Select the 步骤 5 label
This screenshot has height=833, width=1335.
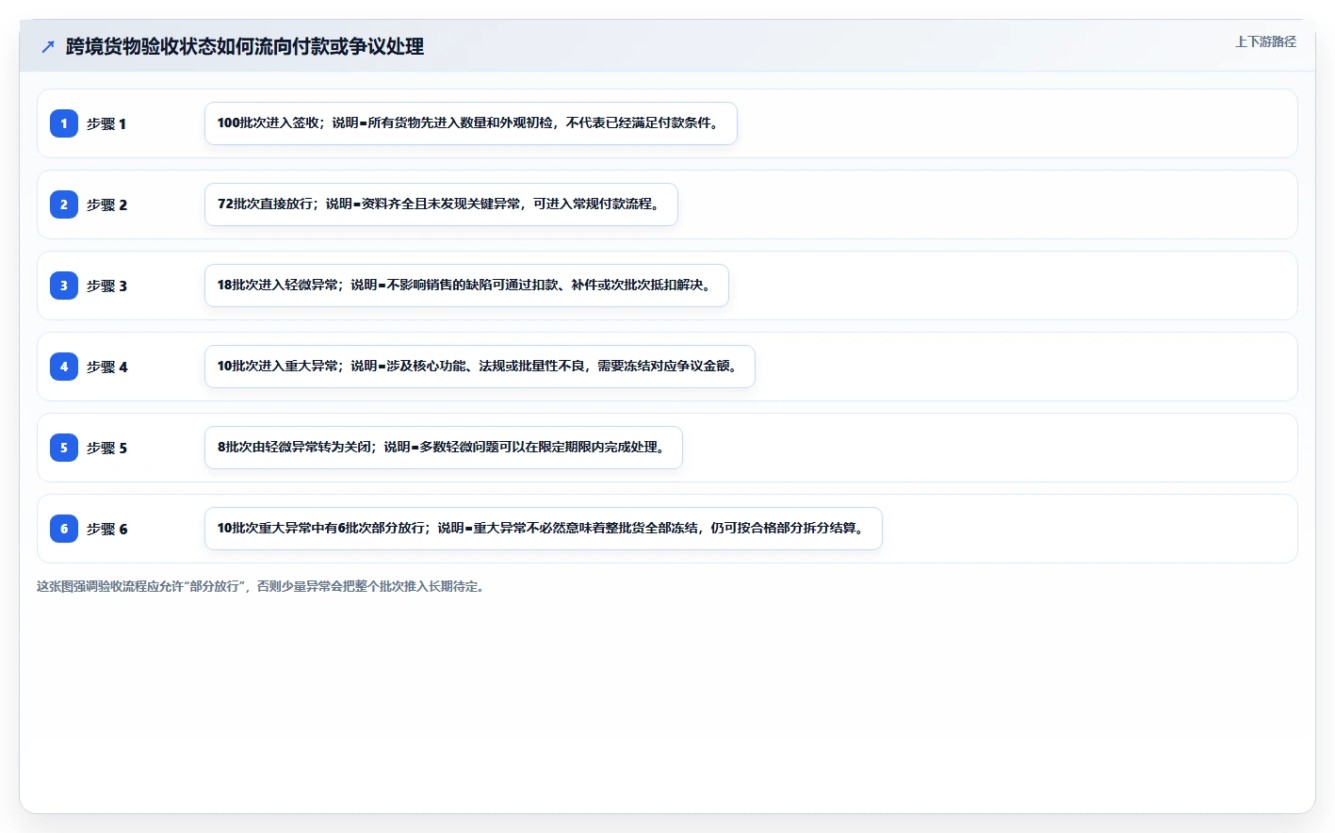click(106, 448)
